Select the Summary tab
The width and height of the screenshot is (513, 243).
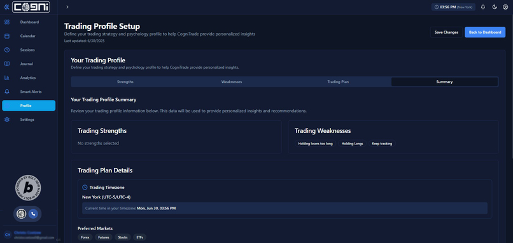click(444, 82)
